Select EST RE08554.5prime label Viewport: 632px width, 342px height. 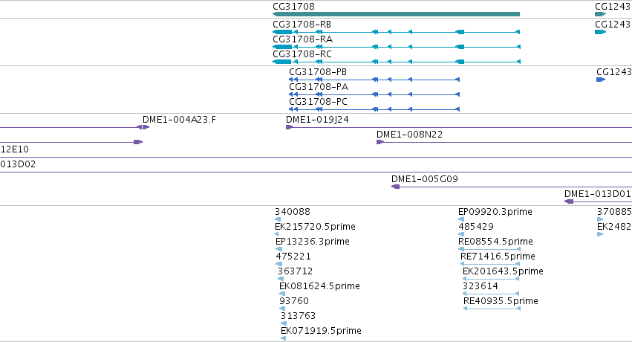coord(495,242)
